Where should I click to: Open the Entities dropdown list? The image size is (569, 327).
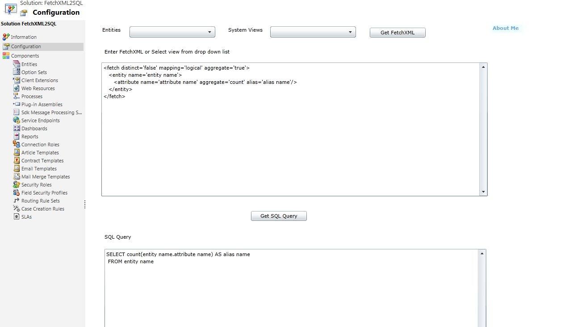[x=172, y=32]
